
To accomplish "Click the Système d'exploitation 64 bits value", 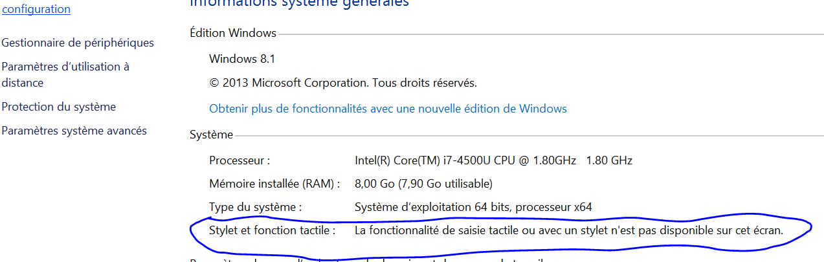I will pyautogui.click(x=473, y=208).
